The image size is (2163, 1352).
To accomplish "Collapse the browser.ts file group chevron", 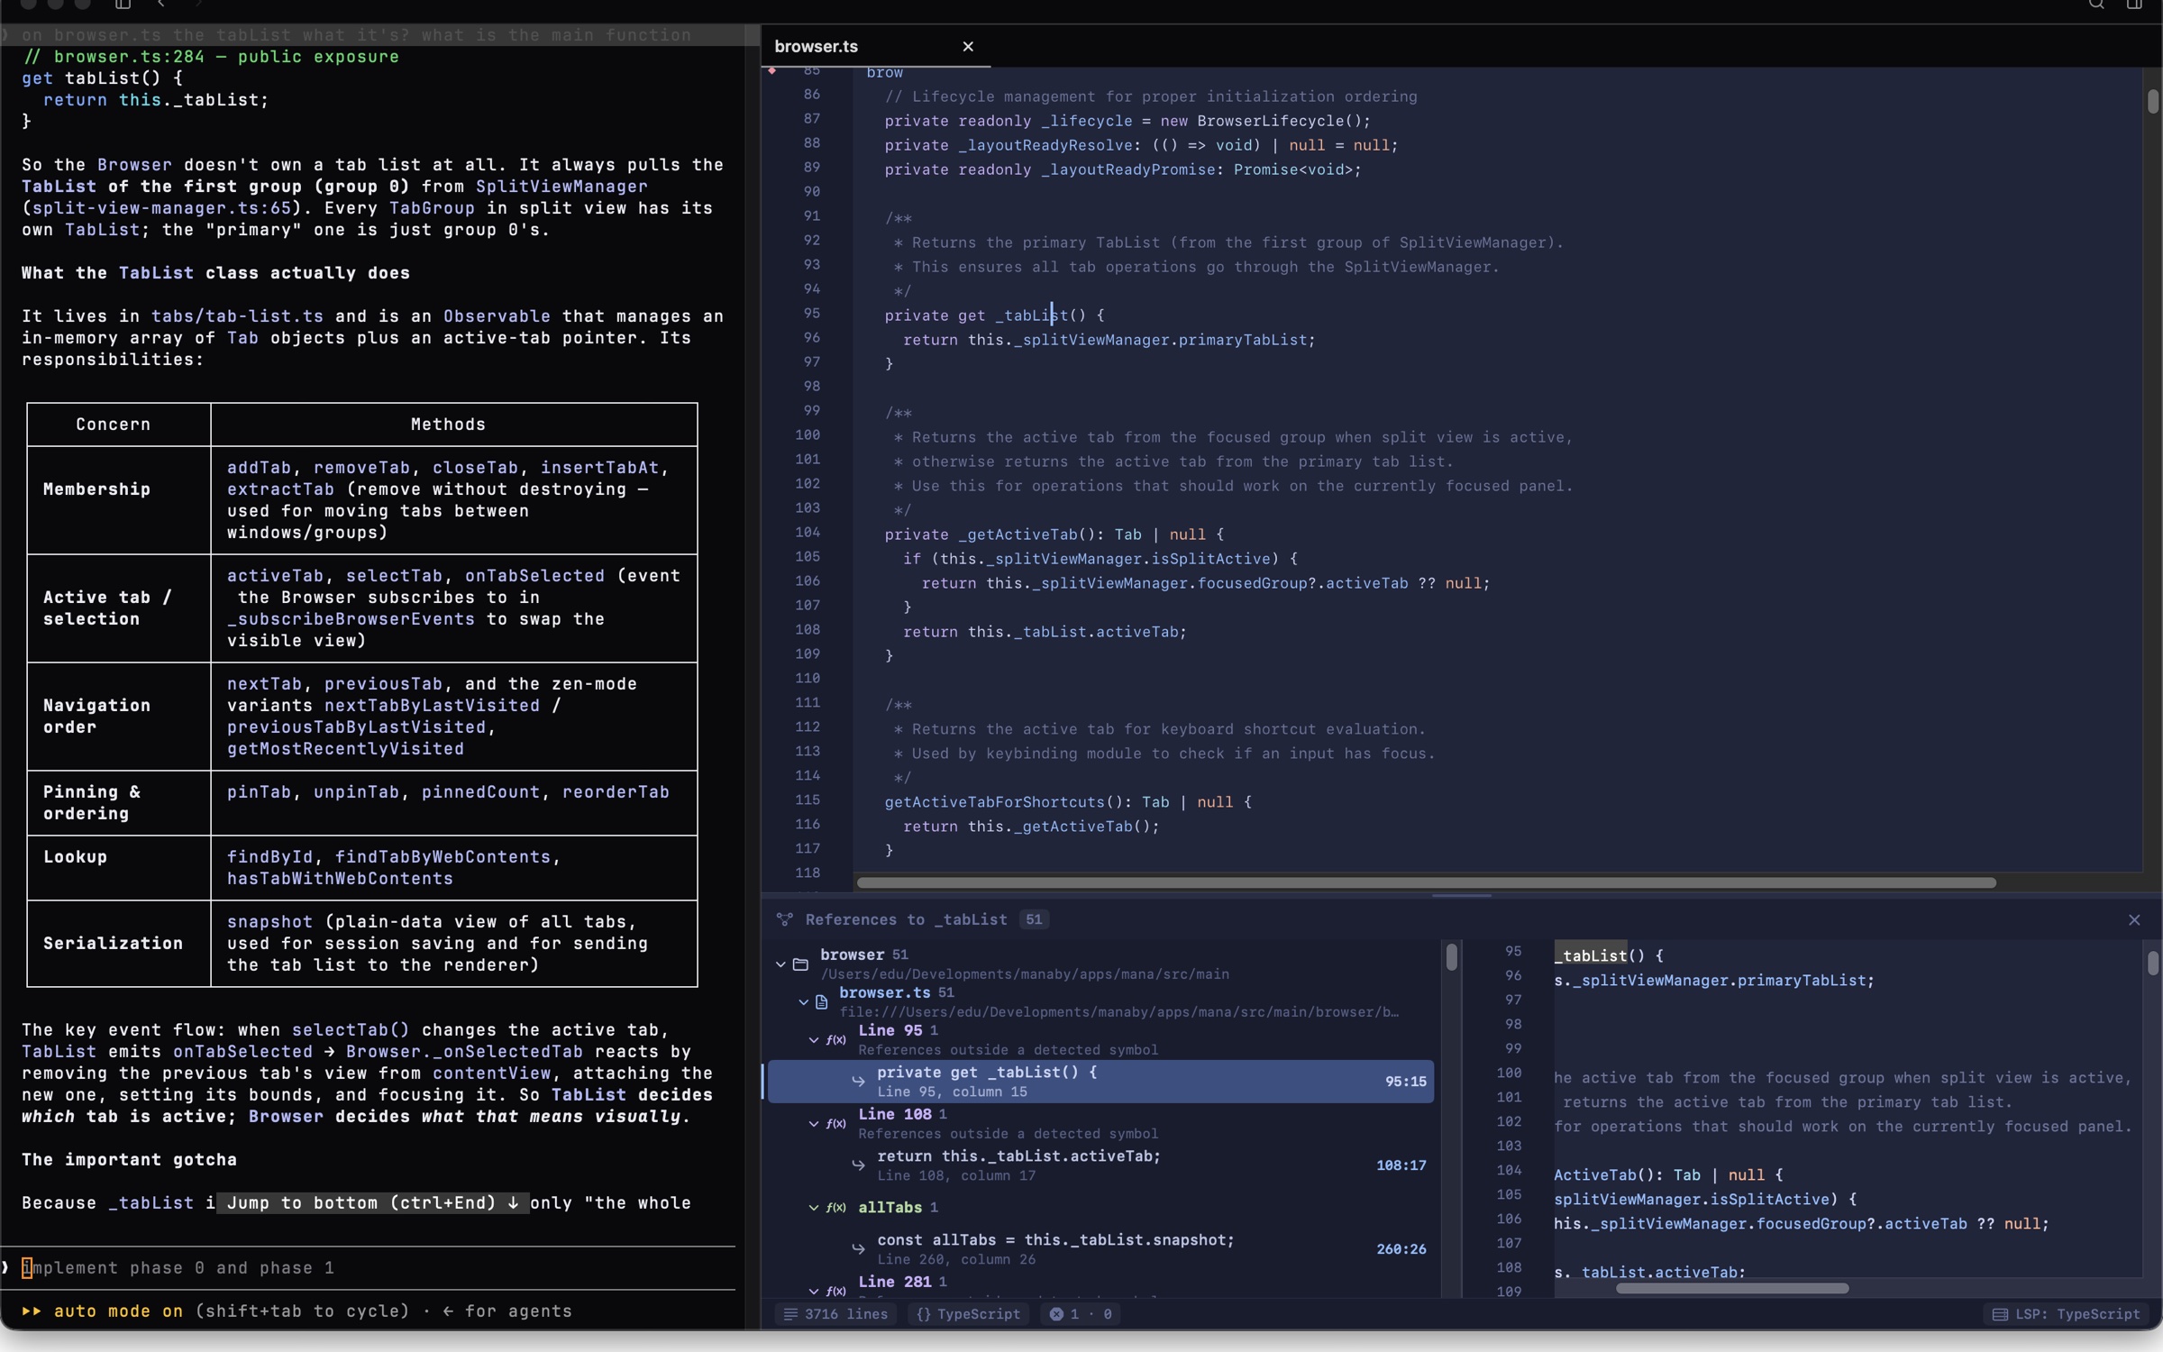I will click(803, 1002).
